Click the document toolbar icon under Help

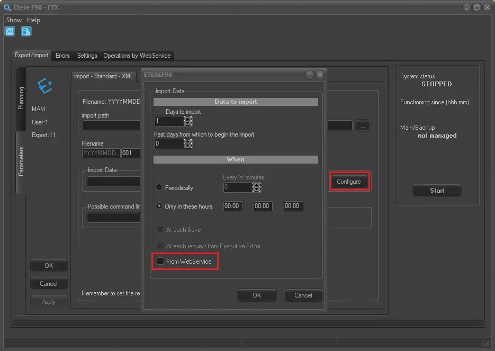point(26,32)
